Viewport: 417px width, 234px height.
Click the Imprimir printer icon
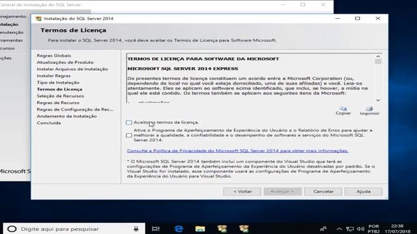369,109
